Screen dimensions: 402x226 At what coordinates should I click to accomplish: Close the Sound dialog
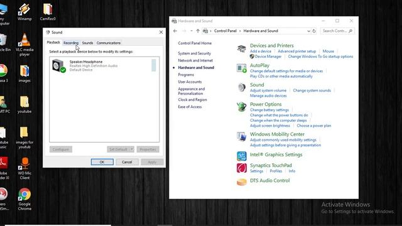coord(161,32)
